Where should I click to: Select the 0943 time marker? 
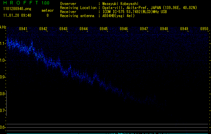(x=63, y=29)
